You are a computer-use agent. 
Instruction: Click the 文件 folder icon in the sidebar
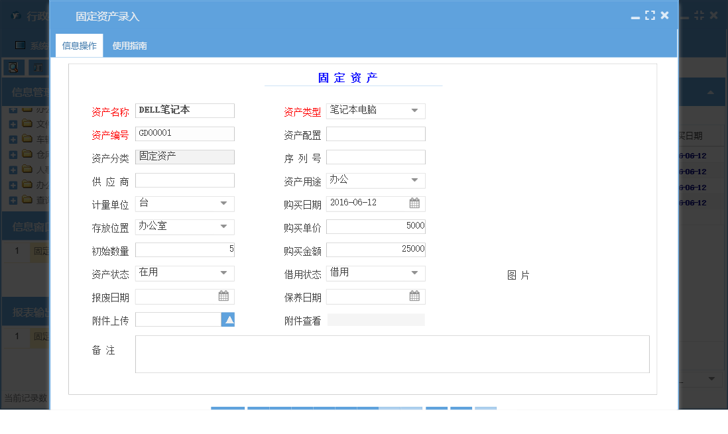click(28, 123)
